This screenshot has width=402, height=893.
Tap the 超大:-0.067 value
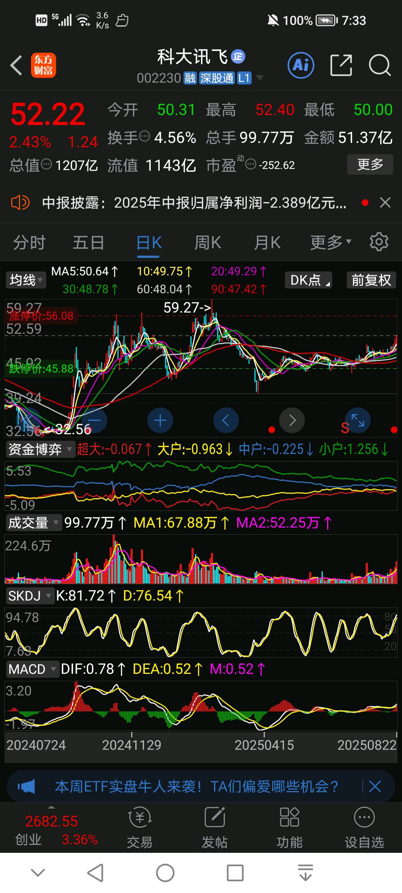click(114, 449)
